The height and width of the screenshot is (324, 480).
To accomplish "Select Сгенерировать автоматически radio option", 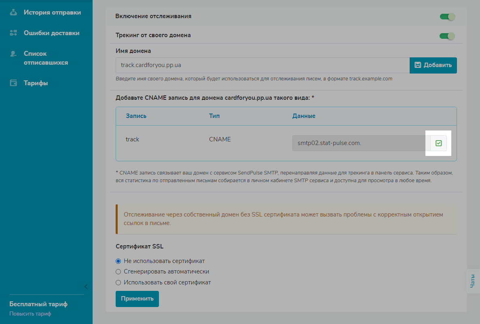I will coord(118,272).
